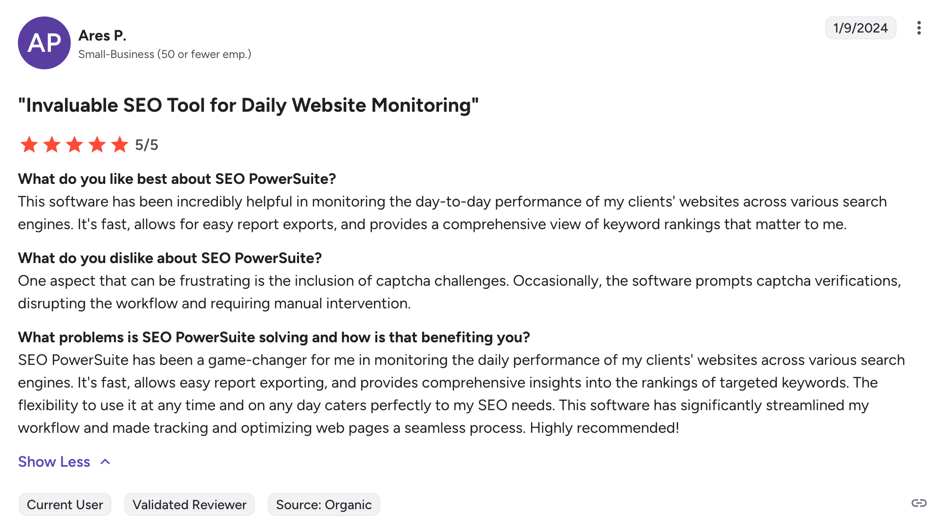Click the AP purple avatar circle

click(x=44, y=43)
